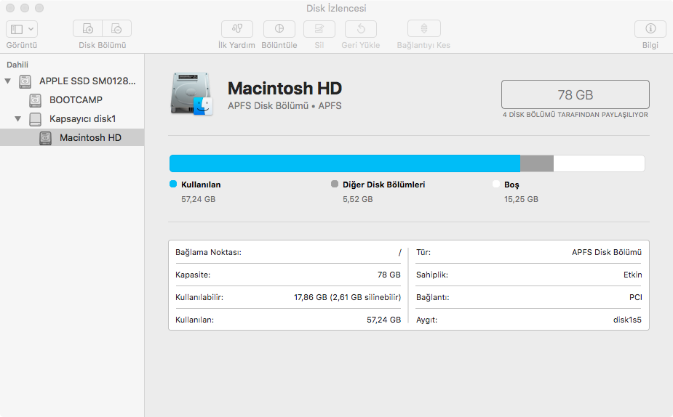Click the Geri Yükle restore icon

361,29
